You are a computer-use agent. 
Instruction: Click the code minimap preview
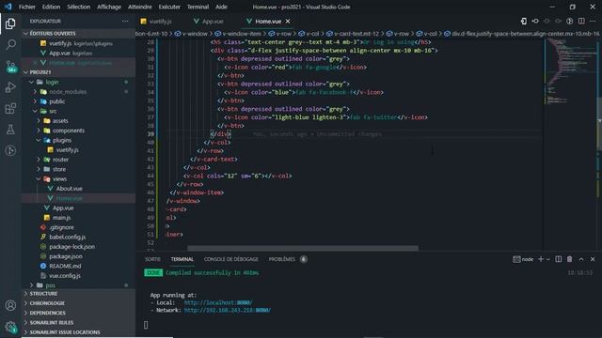570,71
